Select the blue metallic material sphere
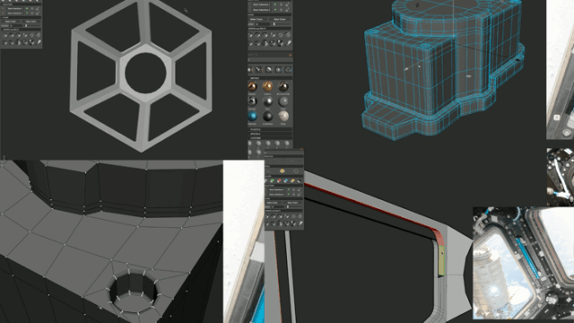This screenshot has height=323, width=574. (252, 117)
